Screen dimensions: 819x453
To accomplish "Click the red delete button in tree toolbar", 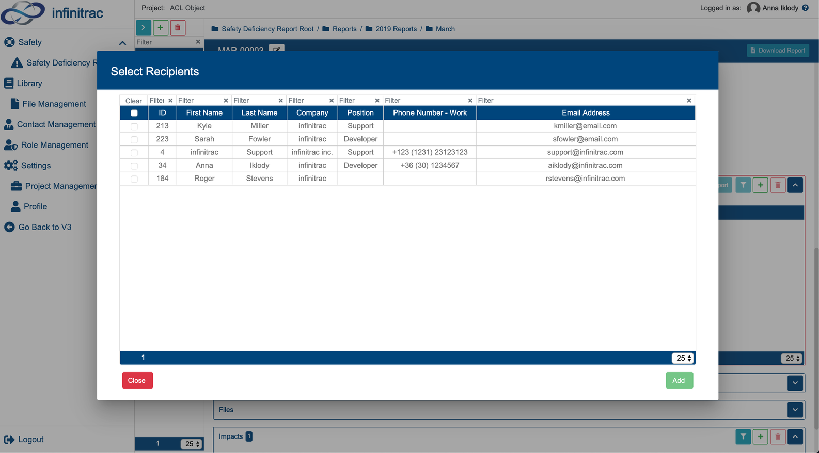I will coord(178,28).
